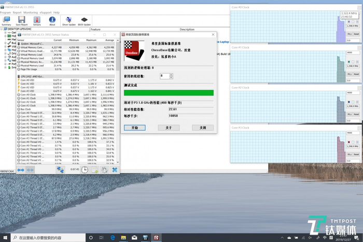
Task: Open the Program menu
Action: point(6,11)
